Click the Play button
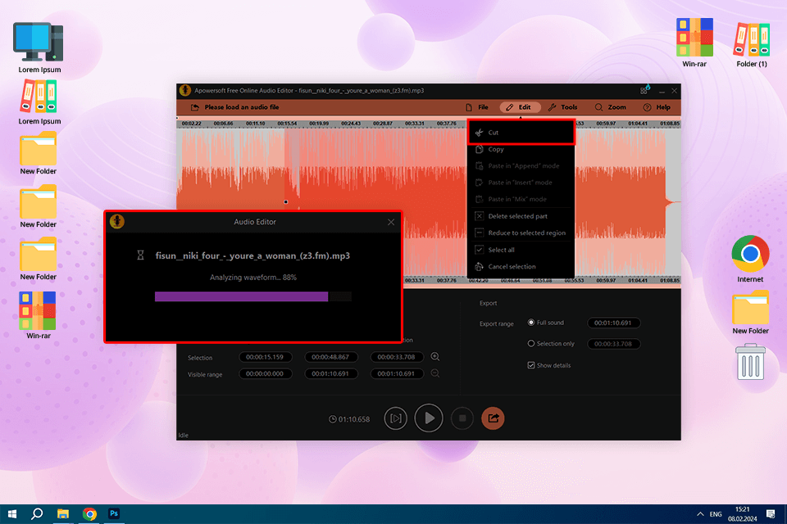787x524 pixels. point(429,418)
